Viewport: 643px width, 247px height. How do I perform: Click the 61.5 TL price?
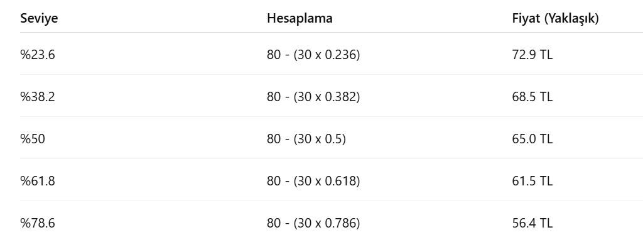[x=532, y=181]
